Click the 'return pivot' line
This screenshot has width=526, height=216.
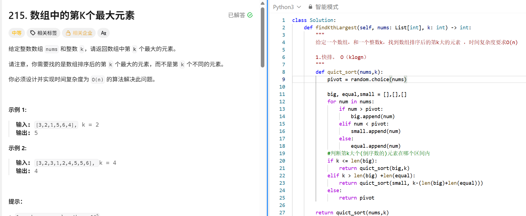point(357,198)
